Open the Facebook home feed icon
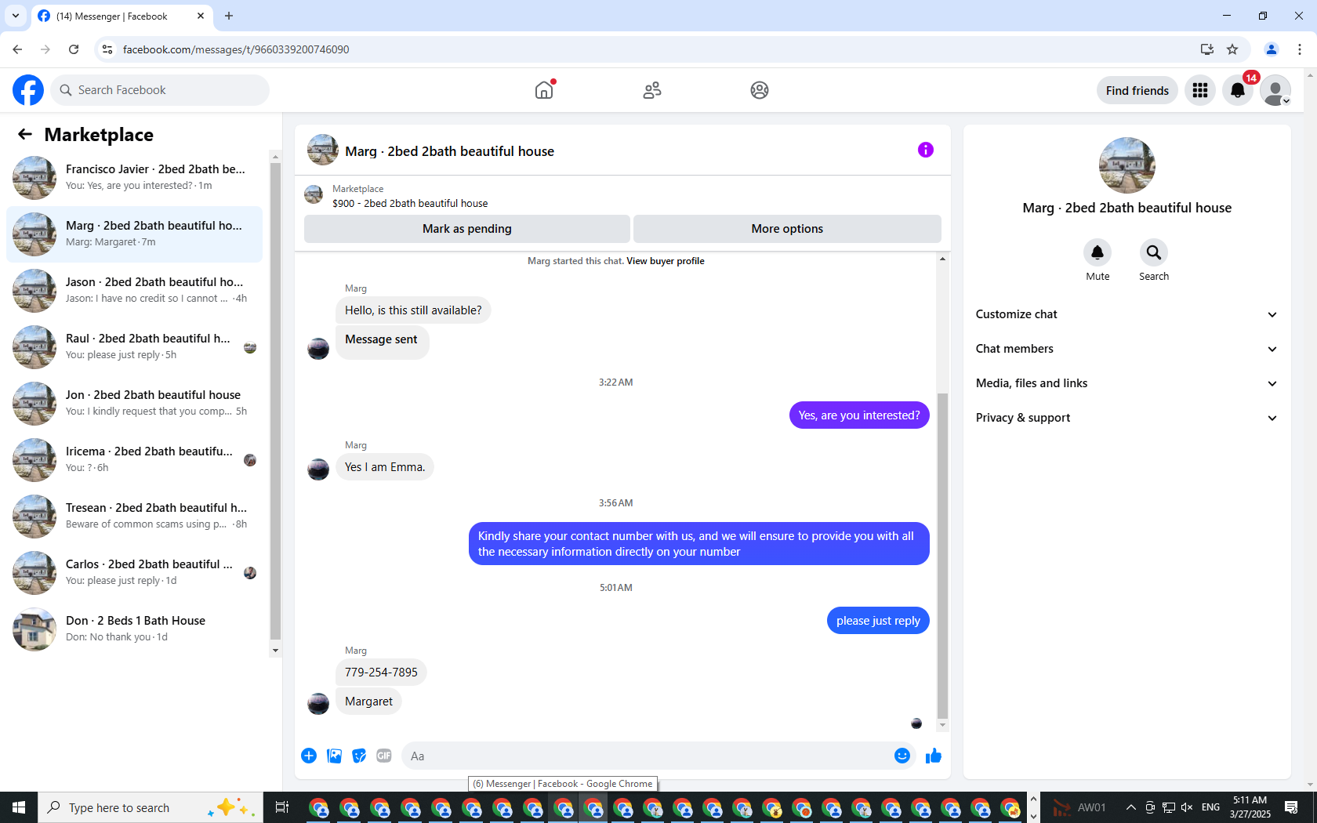This screenshot has height=823, width=1317. (544, 90)
